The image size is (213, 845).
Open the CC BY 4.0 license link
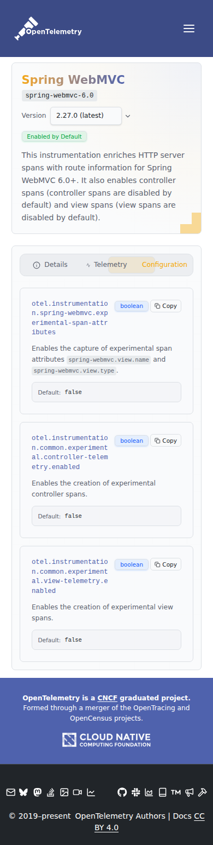[150, 821]
